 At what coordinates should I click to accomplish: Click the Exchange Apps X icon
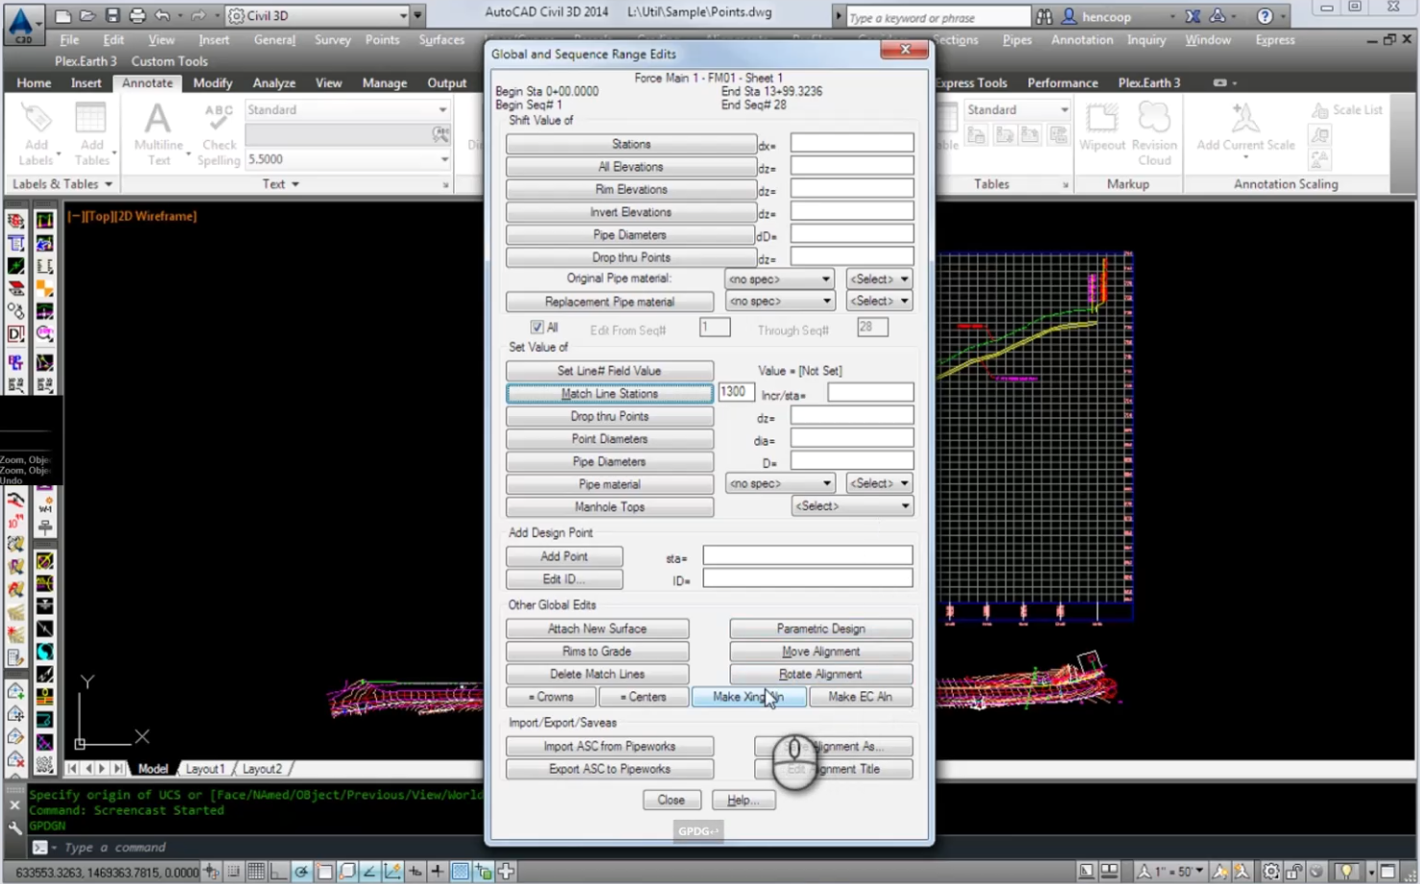1193,16
